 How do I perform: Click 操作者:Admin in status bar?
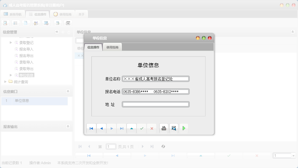click(x=40, y=163)
